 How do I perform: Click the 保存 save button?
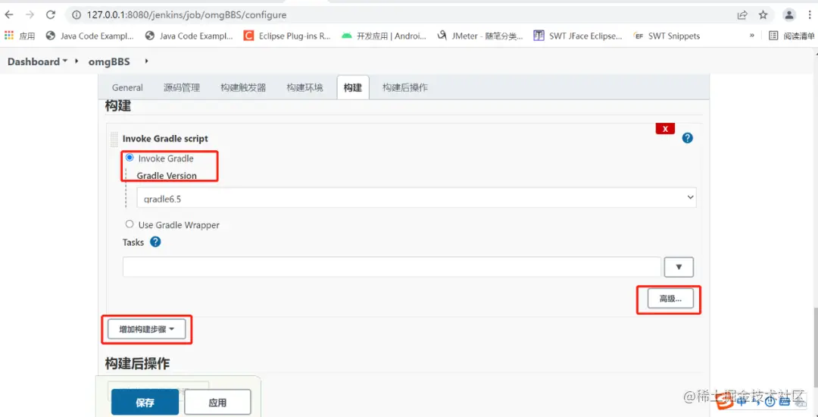[145, 403]
